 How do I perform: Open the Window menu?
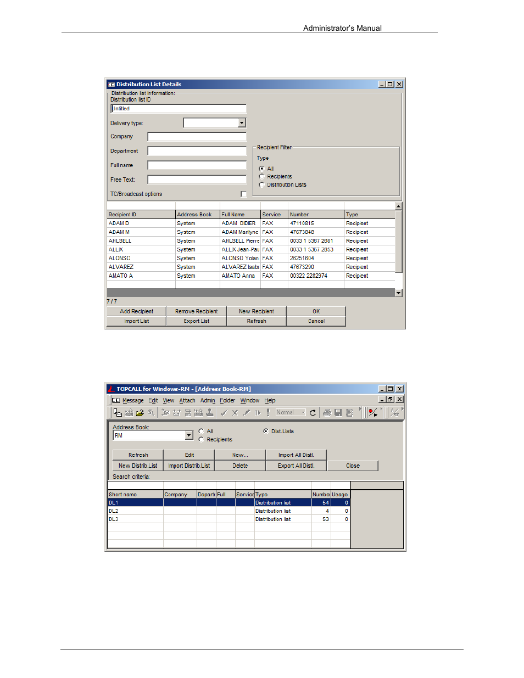coord(250,401)
